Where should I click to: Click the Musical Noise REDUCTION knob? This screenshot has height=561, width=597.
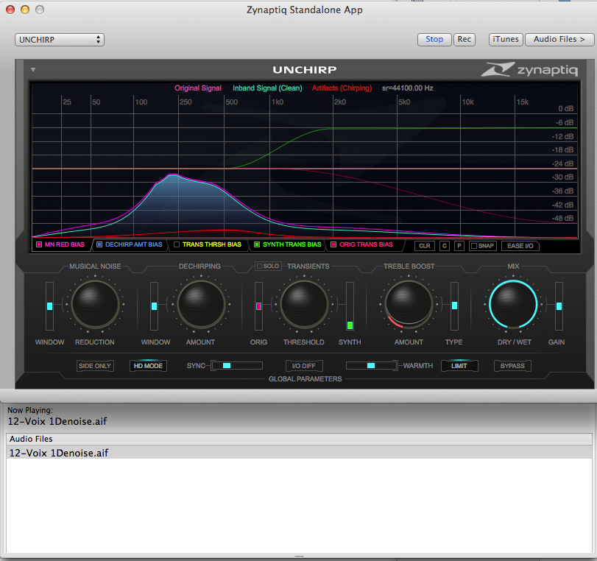click(x=95, y=304)
